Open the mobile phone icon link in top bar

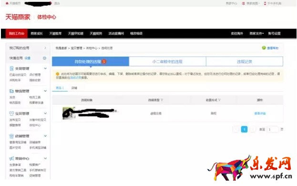coord(265,3)
